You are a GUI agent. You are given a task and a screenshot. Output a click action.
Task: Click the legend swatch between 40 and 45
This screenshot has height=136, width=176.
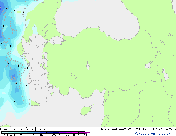(75, 132)
